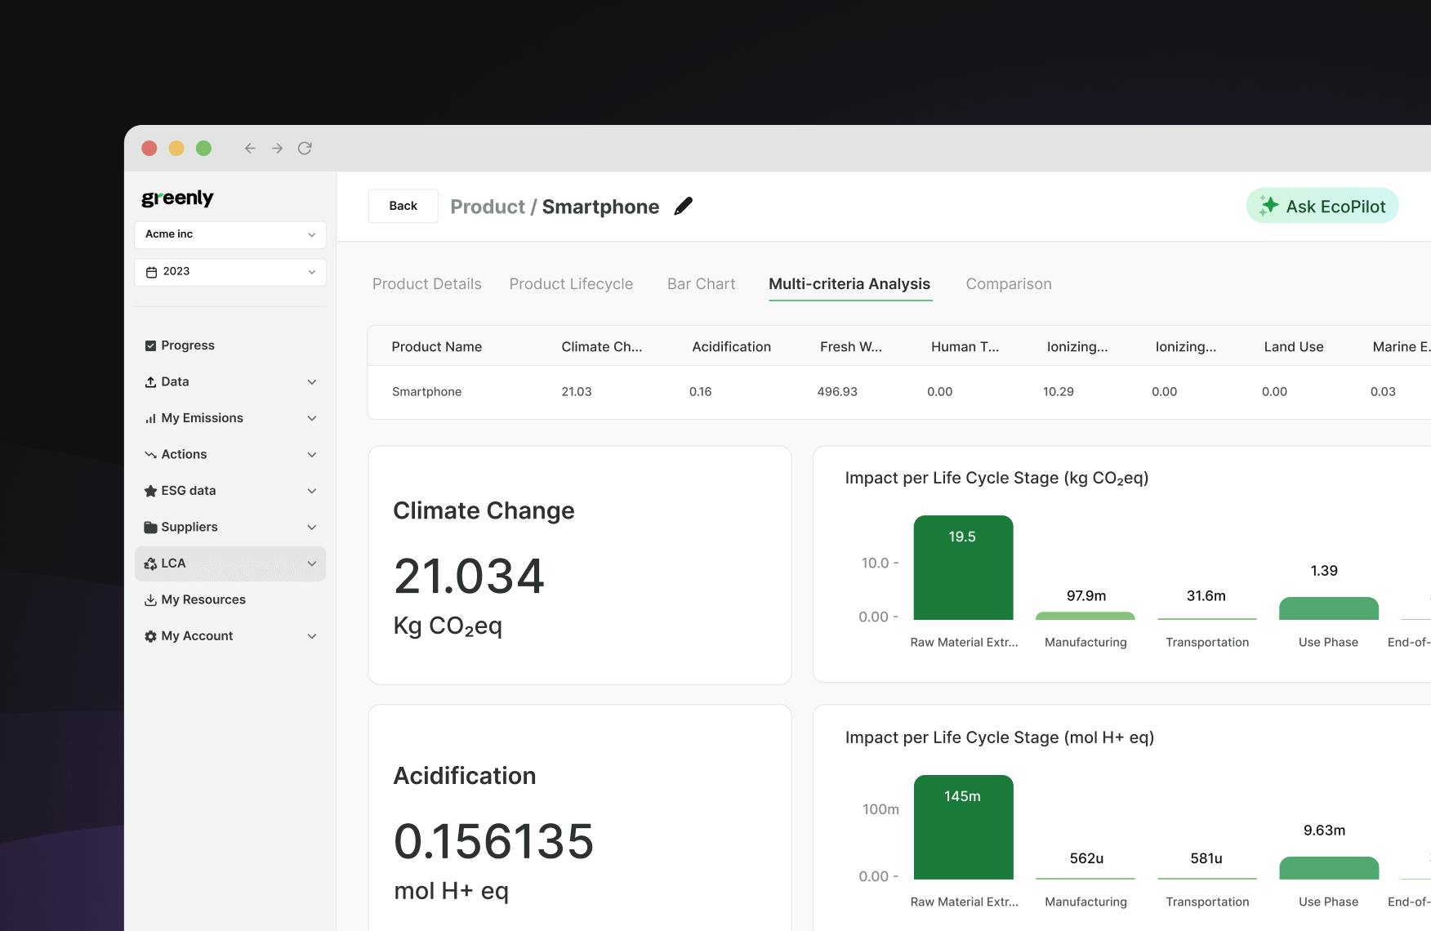
Task: Click the greenly logo
Action: point(177,198)
